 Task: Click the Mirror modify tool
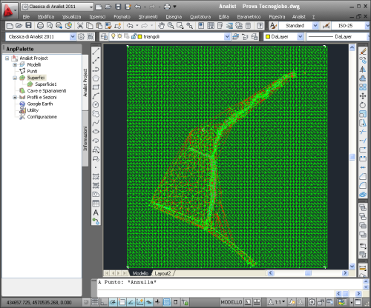click(x=363, y=70)
